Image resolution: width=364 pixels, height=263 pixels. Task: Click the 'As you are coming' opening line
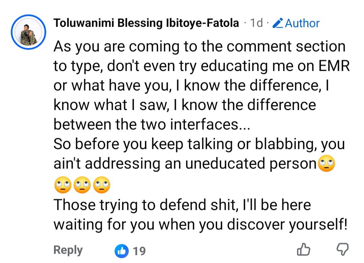(x=200, y=46)
